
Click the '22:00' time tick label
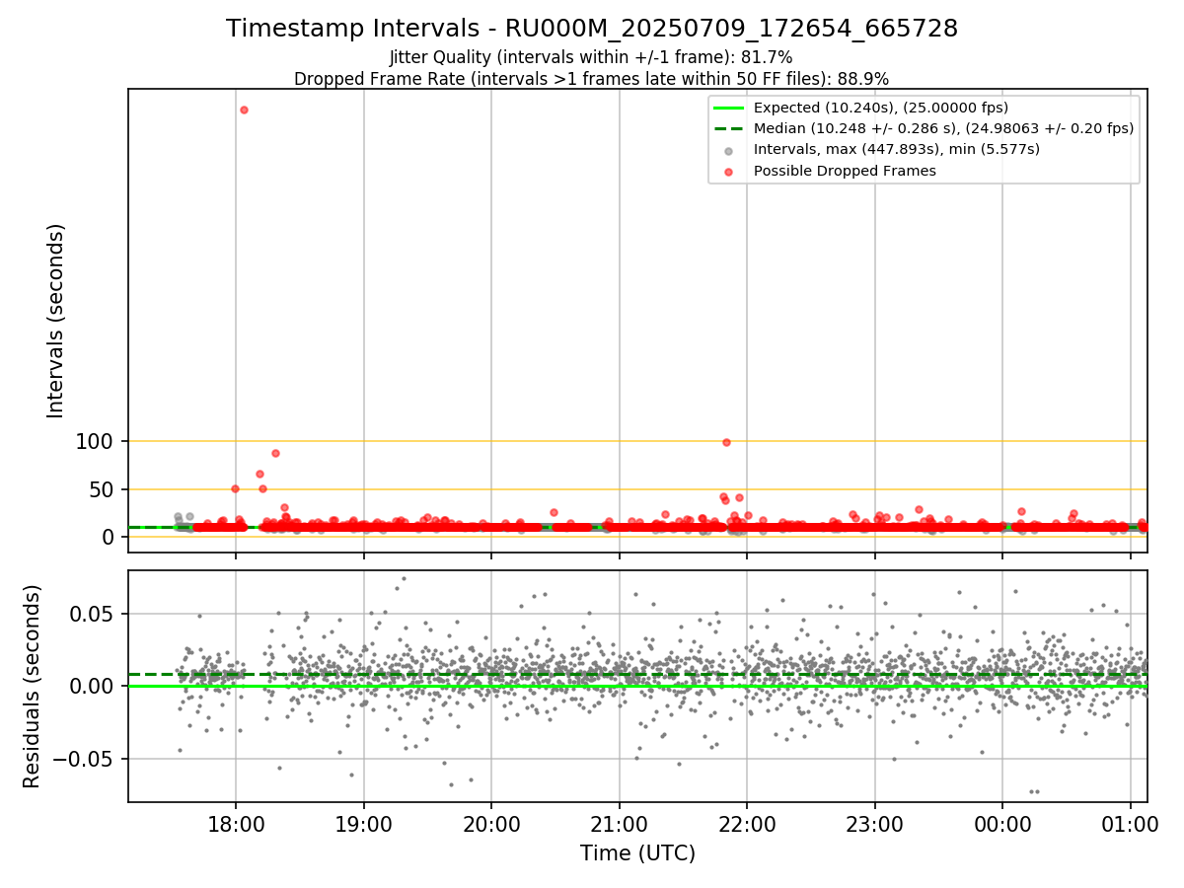tap(747, 823)
